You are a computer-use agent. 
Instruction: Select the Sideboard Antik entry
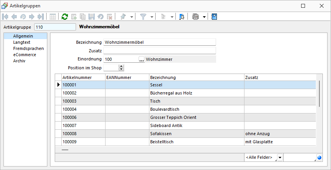click(x=185, y=125)
